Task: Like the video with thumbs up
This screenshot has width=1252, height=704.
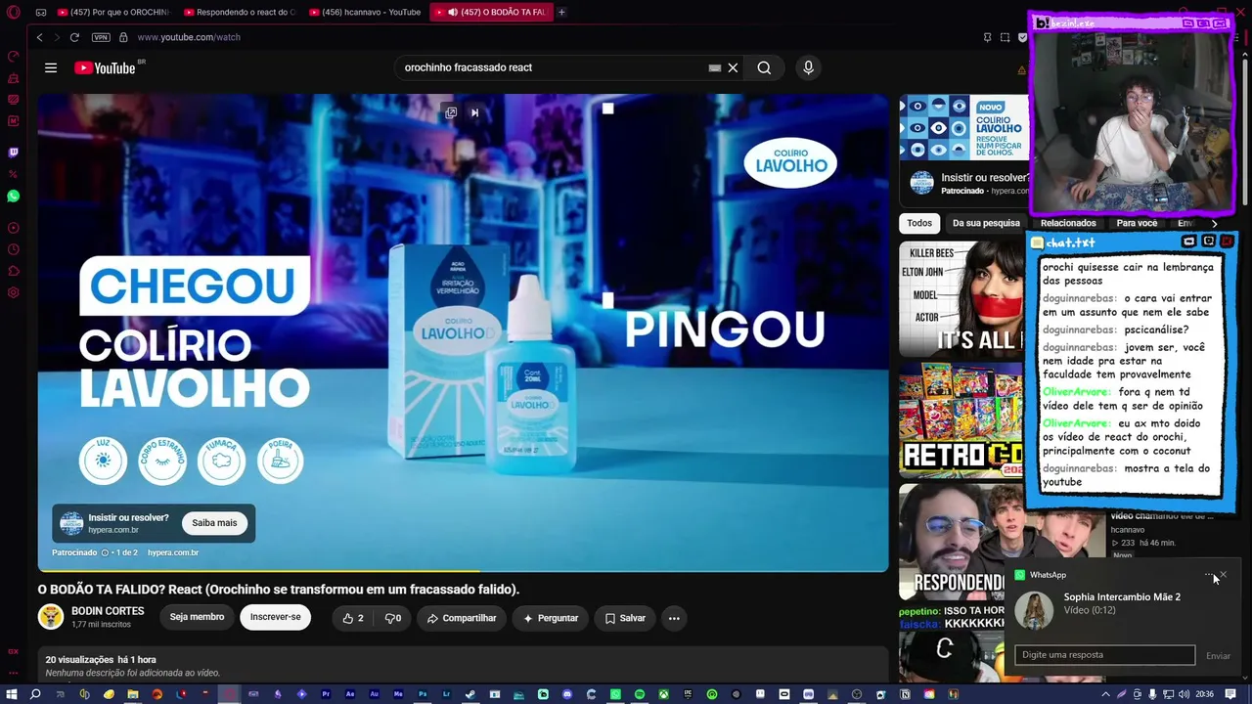Action: 353,618
